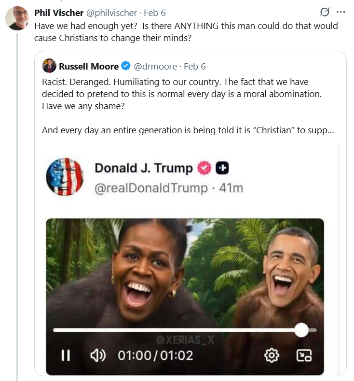
Task: Click the @drmoore handle
Action: coord(154,66)
